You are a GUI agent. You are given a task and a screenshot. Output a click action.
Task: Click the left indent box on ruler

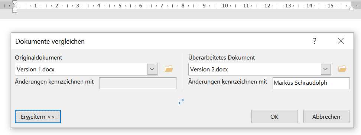(14, 11)
